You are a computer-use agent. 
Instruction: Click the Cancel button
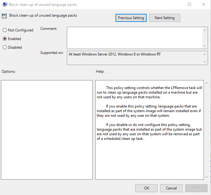tap(171, 188)
